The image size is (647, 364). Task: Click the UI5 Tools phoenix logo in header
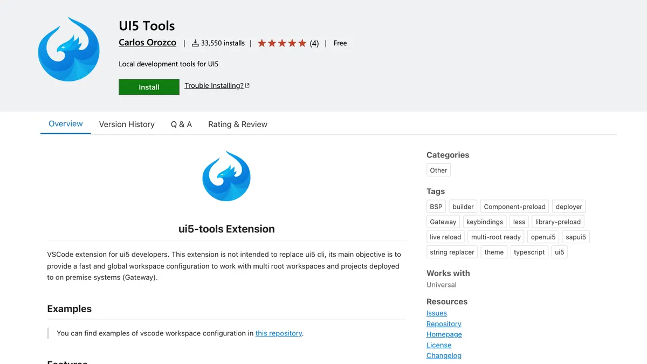(x=69, y=50)
